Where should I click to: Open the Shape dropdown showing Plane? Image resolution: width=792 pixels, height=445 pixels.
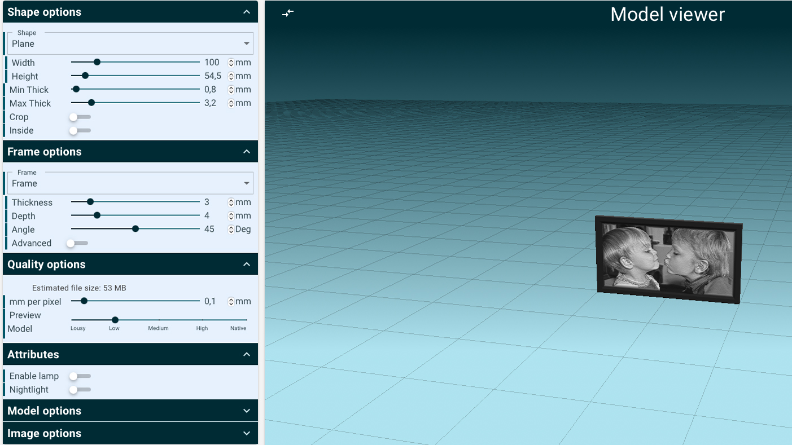pyautogui.click(x=130, y=43)
